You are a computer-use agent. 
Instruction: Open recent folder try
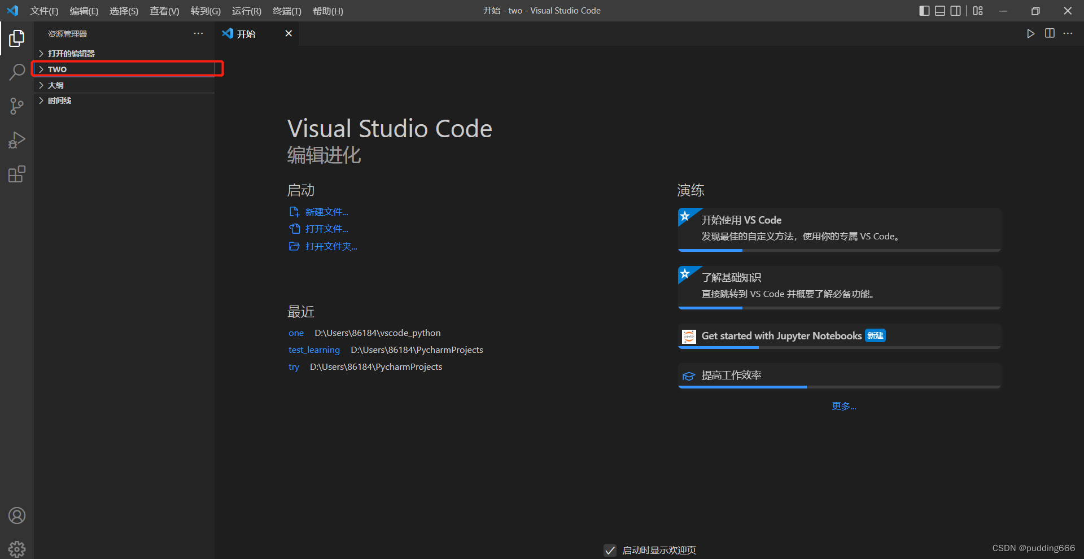[294, 367]
